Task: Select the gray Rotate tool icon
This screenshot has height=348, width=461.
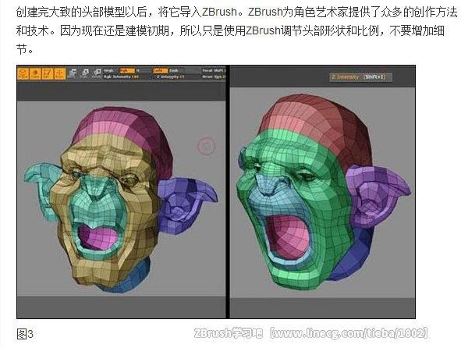Action: 97,73
